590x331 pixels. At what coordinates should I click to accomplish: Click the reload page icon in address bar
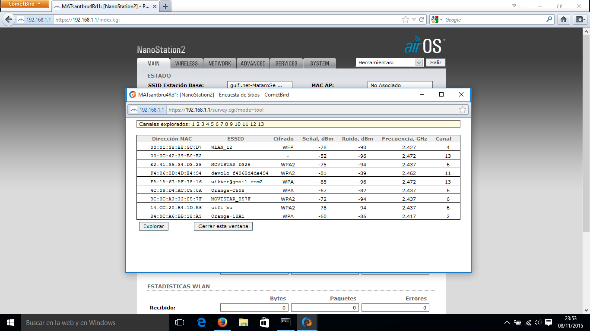421,20
